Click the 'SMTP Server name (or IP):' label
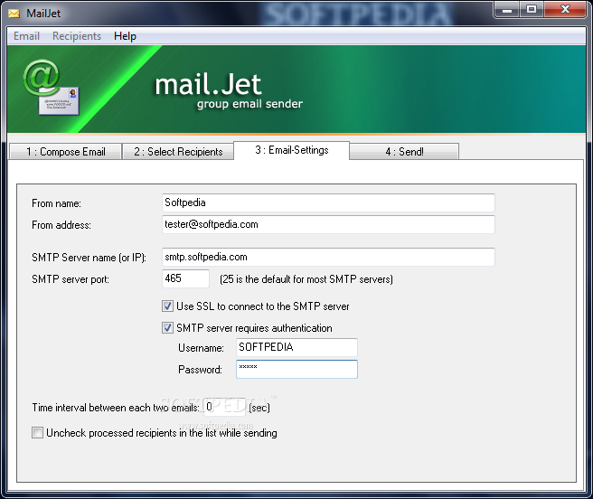This screenshot has width=593, height=499. tap(89, 258)
